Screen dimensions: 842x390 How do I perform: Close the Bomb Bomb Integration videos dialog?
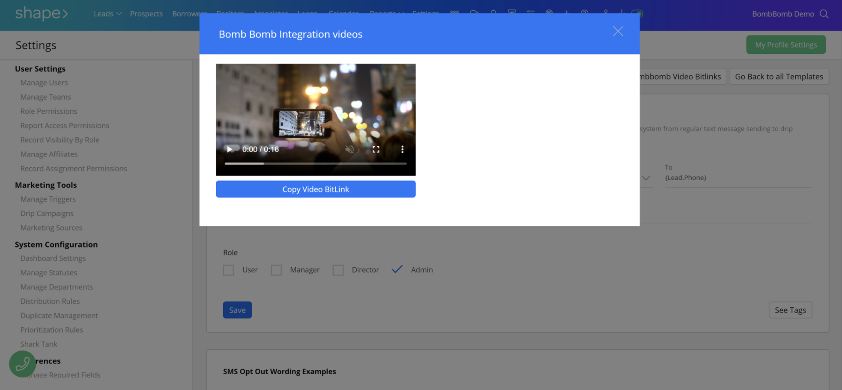618,31
